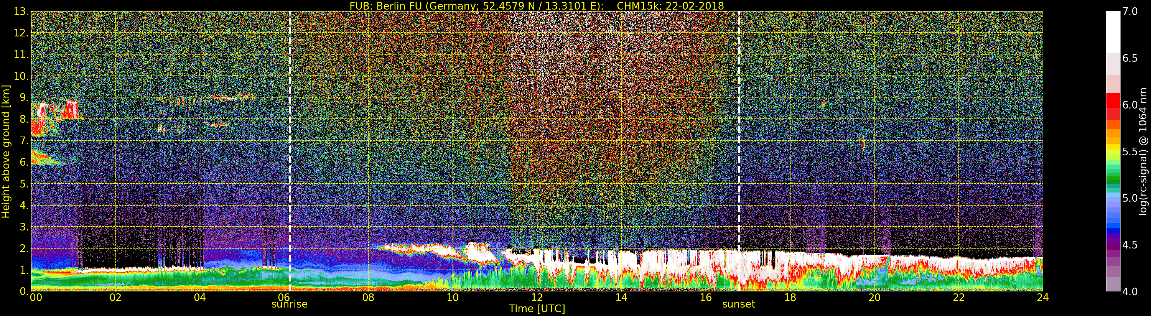Click the time axis tick '12'
1151x316 pixels.
pyautogui.click(x=537, y=298)
